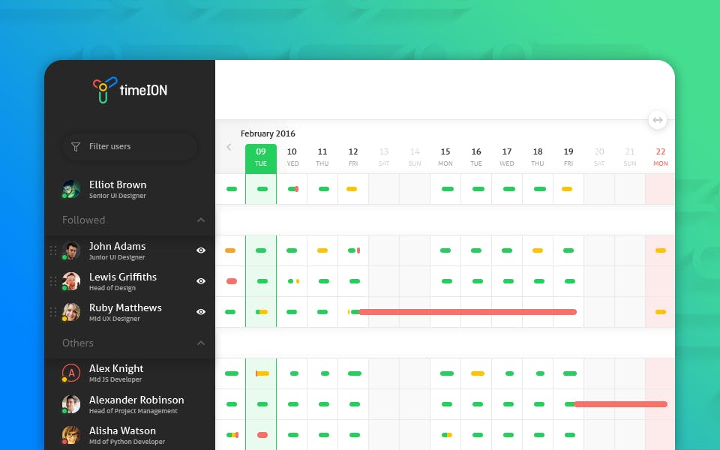Open Ruby Matthews' avatar
720x450 pixels.
tap(71, 312)
